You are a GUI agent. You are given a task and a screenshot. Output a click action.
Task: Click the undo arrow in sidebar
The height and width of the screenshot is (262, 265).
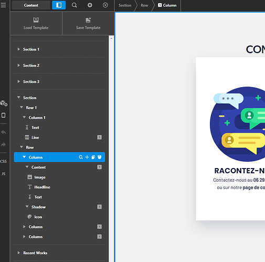[x=4, y=132]
